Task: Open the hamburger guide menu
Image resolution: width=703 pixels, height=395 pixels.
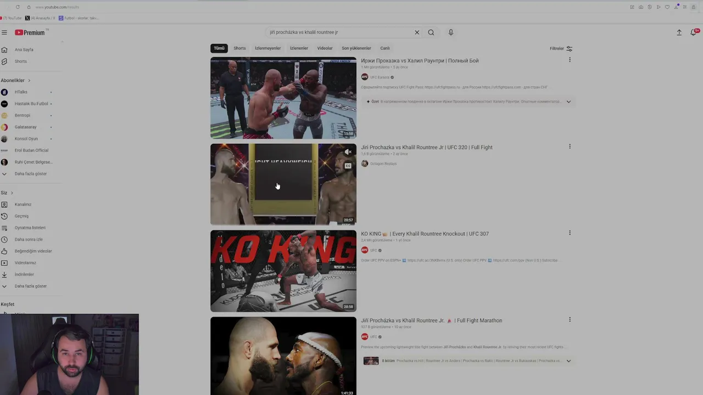Action: pyautogui.click(x=4, y=32)
